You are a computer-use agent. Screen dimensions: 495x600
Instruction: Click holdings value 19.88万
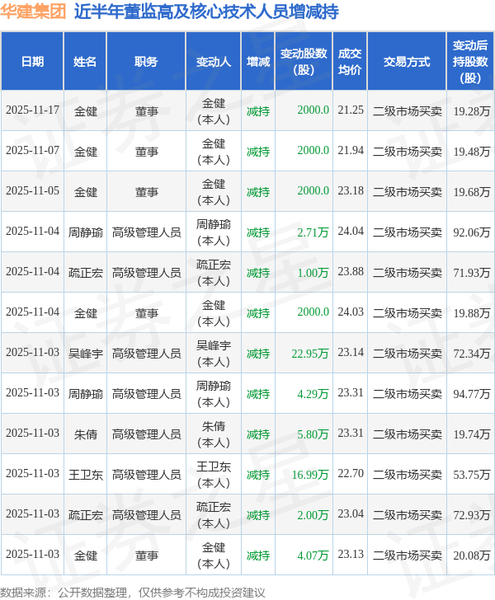coord(472,313)
